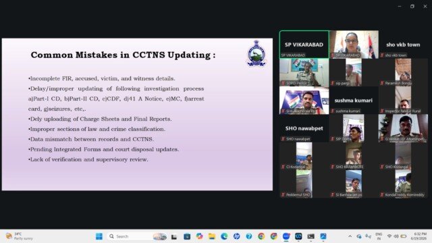
Task: Open Microsoft Edge from the taskbar
Action: (224, 236)
